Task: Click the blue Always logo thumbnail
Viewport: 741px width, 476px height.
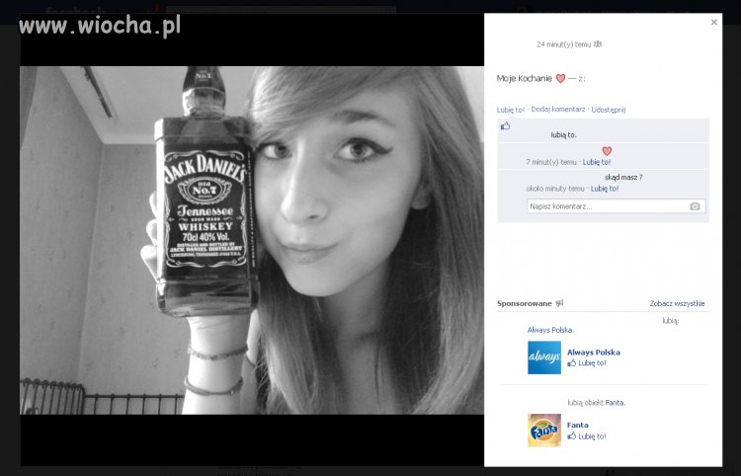Action: click(x=544, y=357)
